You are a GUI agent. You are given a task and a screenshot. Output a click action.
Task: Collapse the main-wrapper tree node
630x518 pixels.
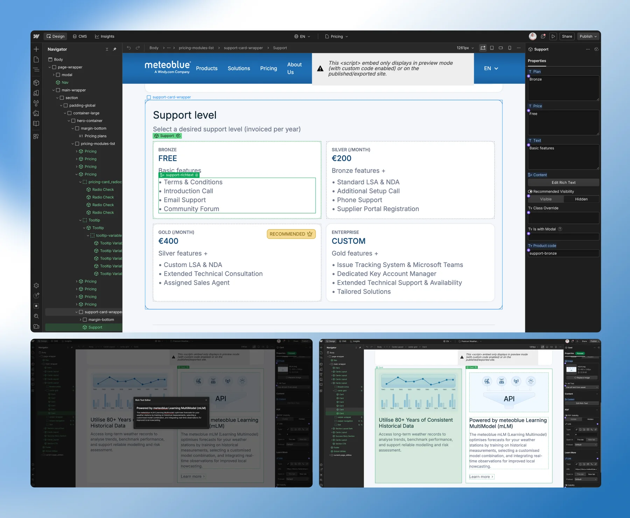(54, 90)
